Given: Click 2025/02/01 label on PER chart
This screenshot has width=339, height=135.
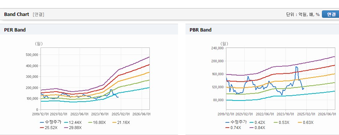Looking at the screenshot, I should (121, 114).
